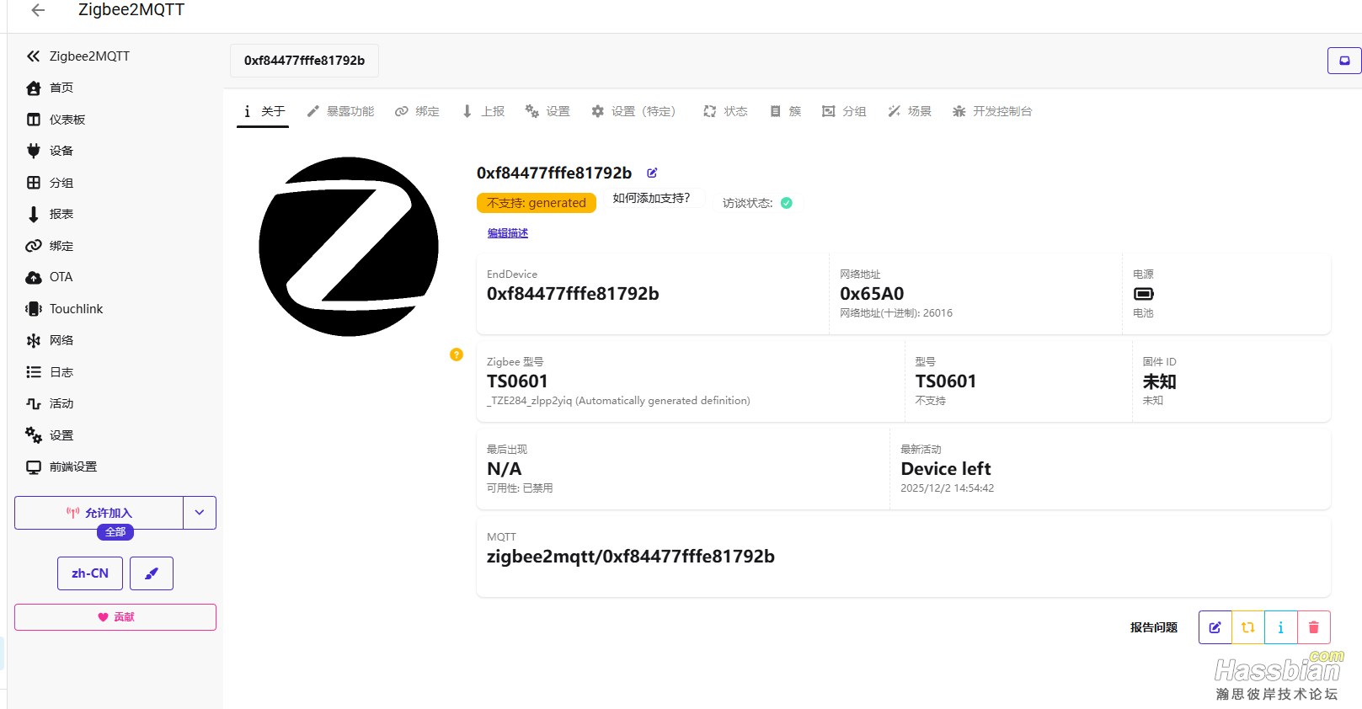Click the edit device button in bottom row
The image size is (1362, 709).
click(x=1215, y=627)
